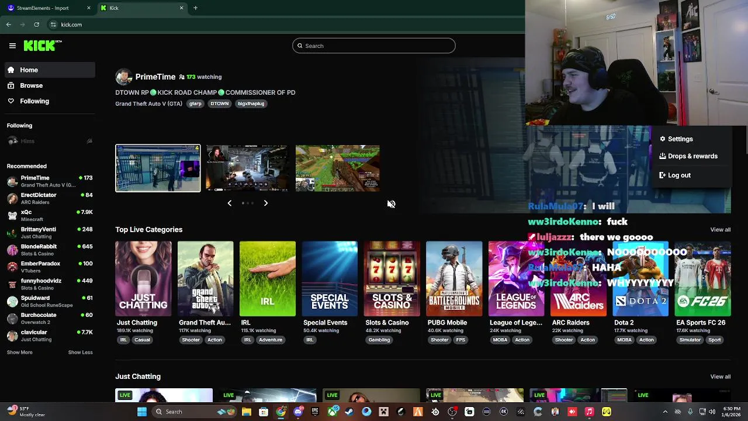
Task: Click the Settings gear icon in dropdown
Action: [663, 139]
